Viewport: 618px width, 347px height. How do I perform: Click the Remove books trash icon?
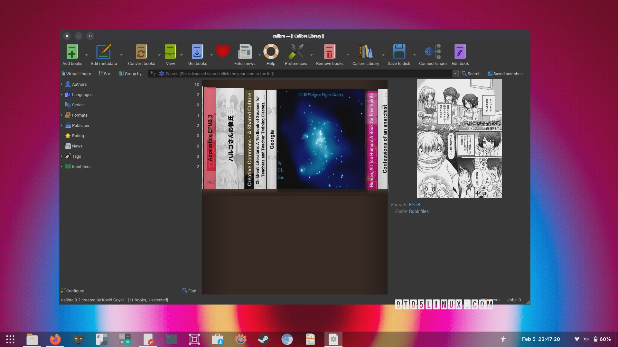(x=329, y=52)
